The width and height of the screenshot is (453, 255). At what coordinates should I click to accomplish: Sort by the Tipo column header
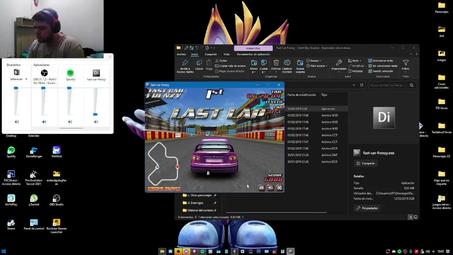(324, 95)
